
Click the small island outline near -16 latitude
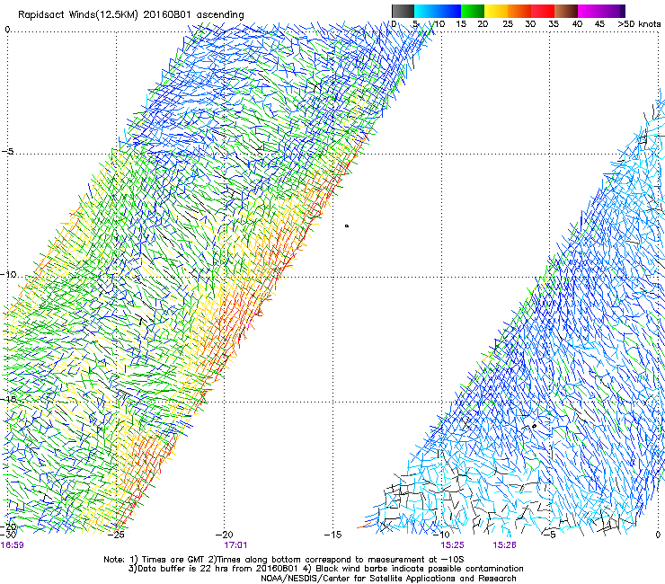535,426
